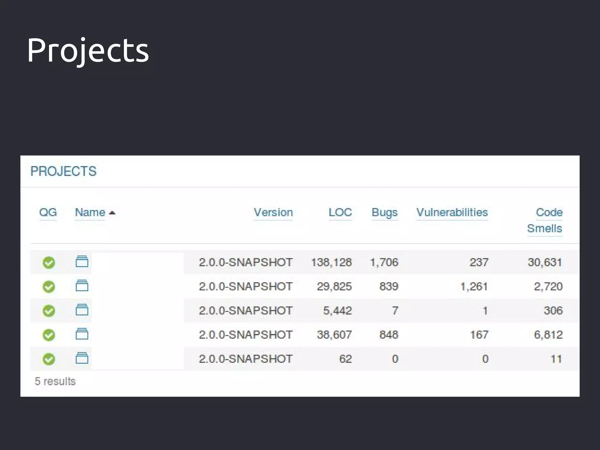Viewport: 600px width, 450px height.
Task: Sort by QG column header
Action: click(48, 212)
